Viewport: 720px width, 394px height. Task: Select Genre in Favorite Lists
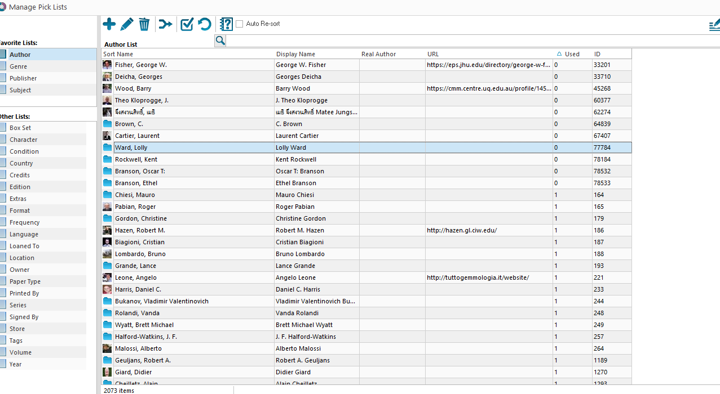18,66
